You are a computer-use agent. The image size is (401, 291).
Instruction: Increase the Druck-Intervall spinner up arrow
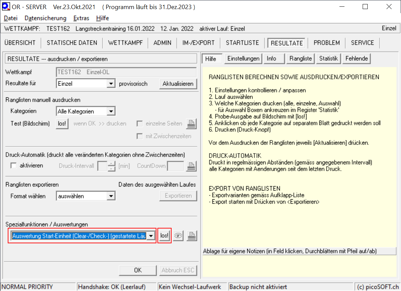click(111, 163)
